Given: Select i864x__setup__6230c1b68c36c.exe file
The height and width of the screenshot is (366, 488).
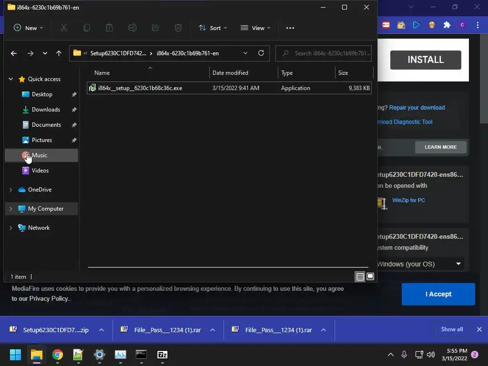Looking at the screenshot, I should (x=229, y=88).
